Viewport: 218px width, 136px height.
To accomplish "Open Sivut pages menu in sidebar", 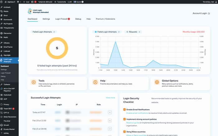I will (5, 15).
